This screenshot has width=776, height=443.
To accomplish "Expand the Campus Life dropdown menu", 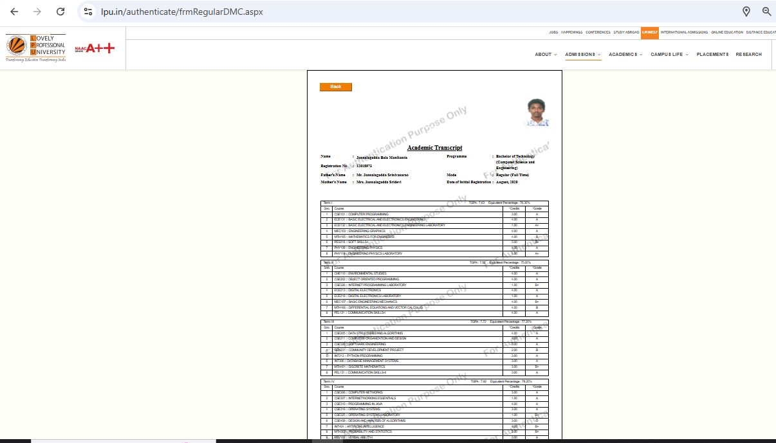I will tap(669, 55).
